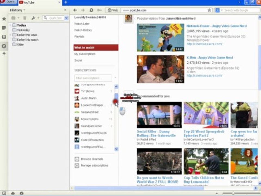Toggle the panel button in the status bar
Image resolution: width=261 pixels, height=196 pixels.
point(4,193)
